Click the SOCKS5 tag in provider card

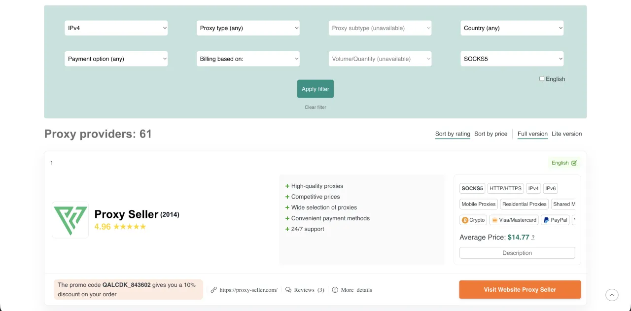472,188
